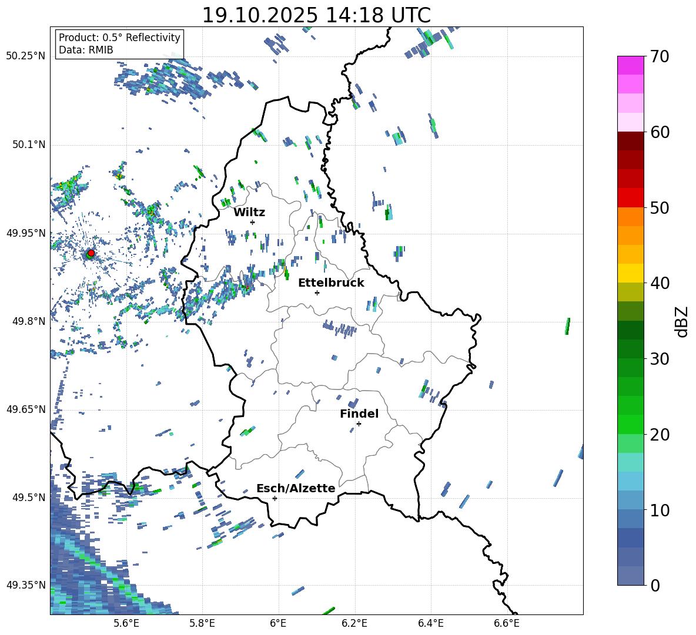Select the Wiltz city label

coord(249,212)
